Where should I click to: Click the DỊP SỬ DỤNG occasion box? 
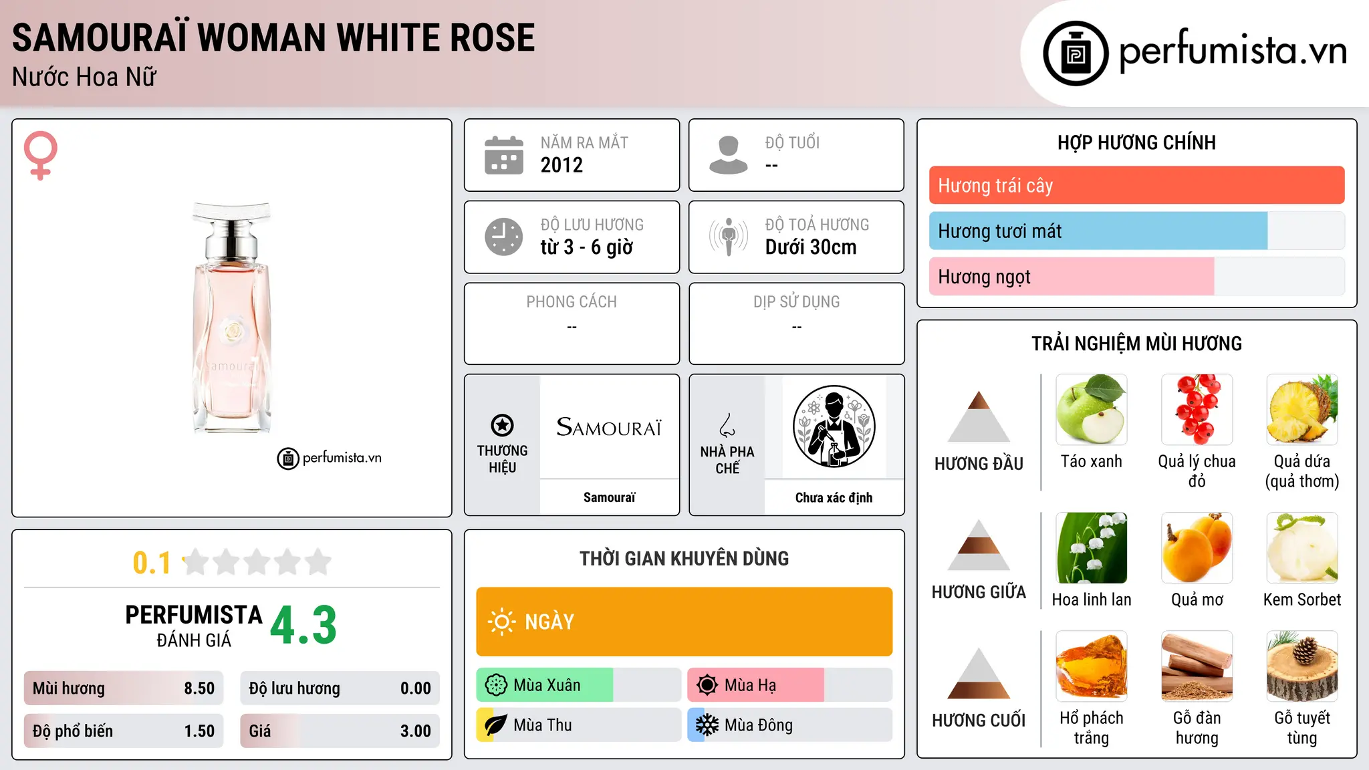coord(797,324)
